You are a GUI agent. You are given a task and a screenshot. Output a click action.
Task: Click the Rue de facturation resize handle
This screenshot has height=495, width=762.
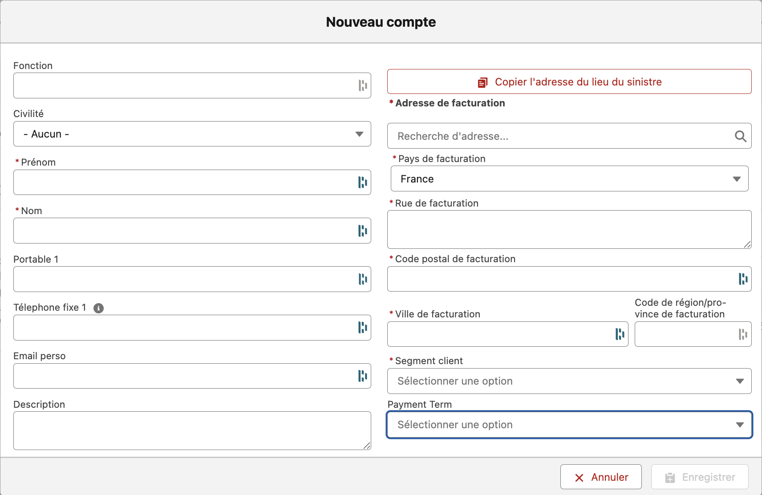[747, 244]
